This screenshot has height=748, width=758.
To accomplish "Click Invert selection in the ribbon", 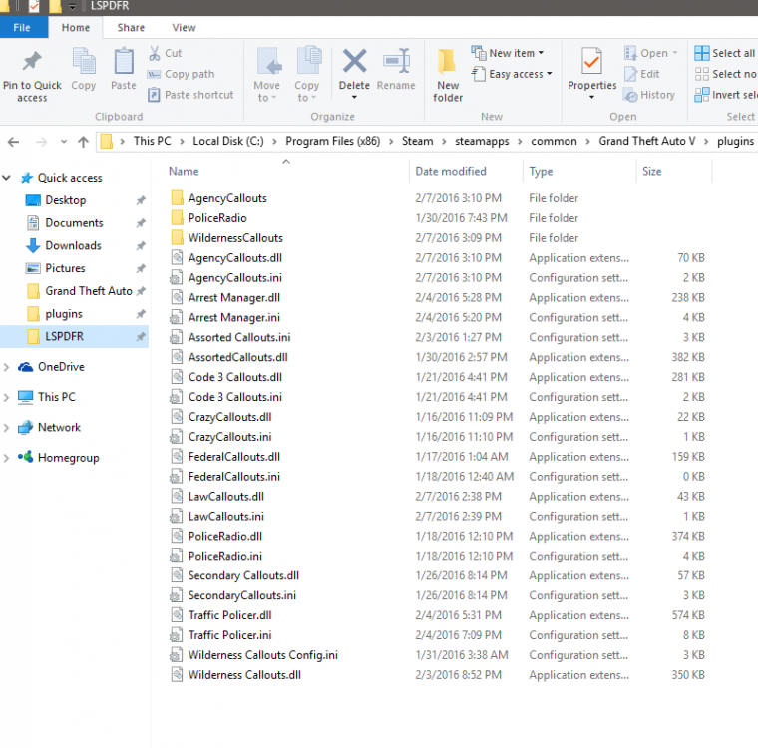I will click(x=725, y=95).
